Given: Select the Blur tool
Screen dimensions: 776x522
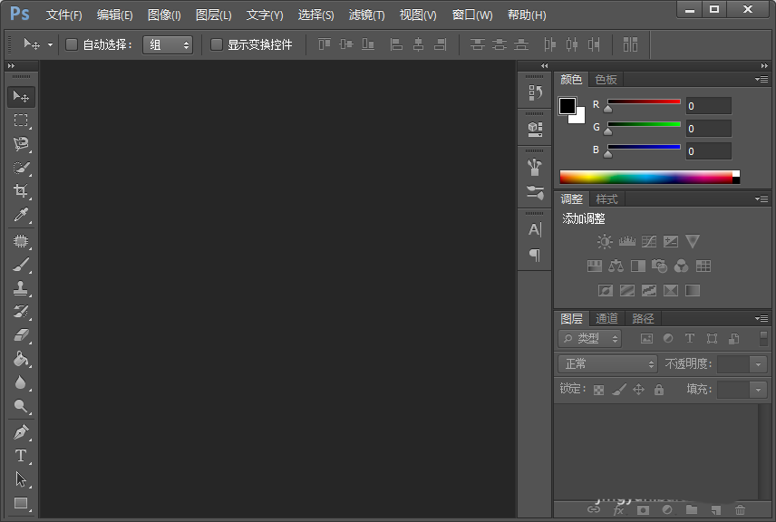Looking at the screenshot, I should [21, 382].
